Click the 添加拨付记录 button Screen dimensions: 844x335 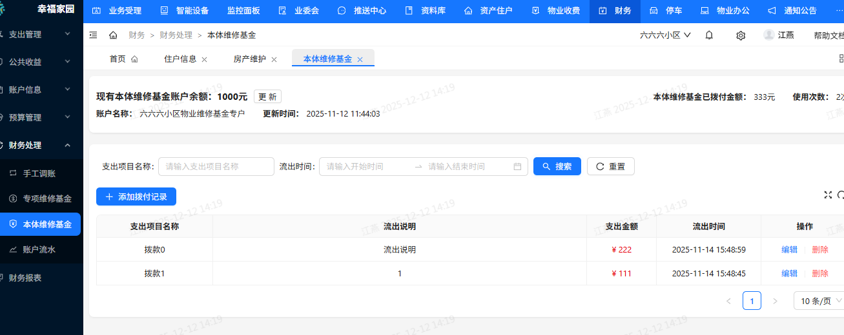[x=136, y=196]
